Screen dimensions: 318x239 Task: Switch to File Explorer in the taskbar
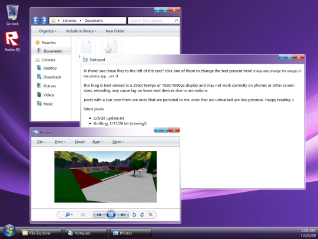click(41, 233)
